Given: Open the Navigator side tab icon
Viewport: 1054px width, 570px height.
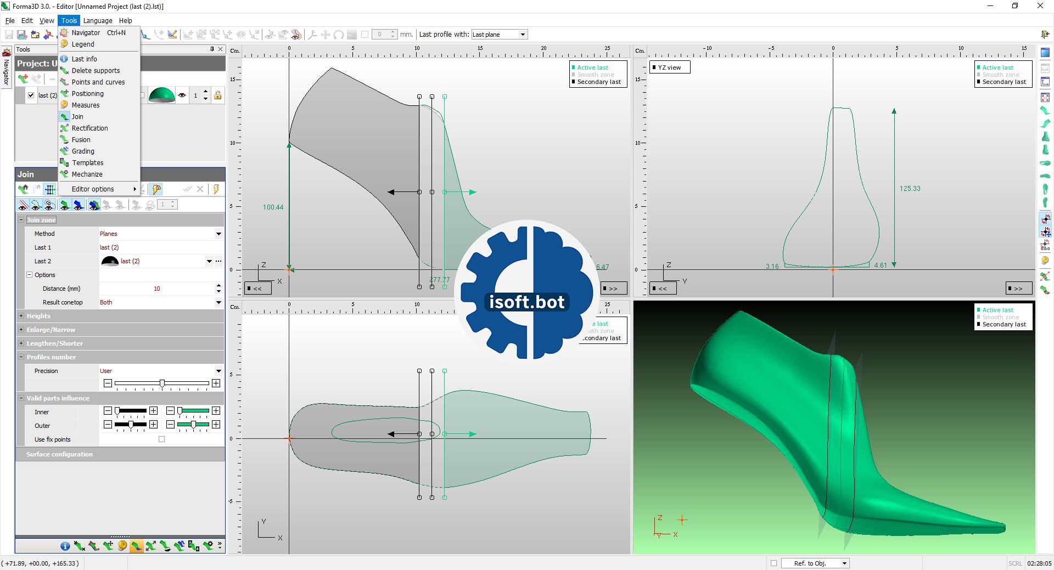Looking at the screenshot, I should pyautogui.click(x=7, y=53).
